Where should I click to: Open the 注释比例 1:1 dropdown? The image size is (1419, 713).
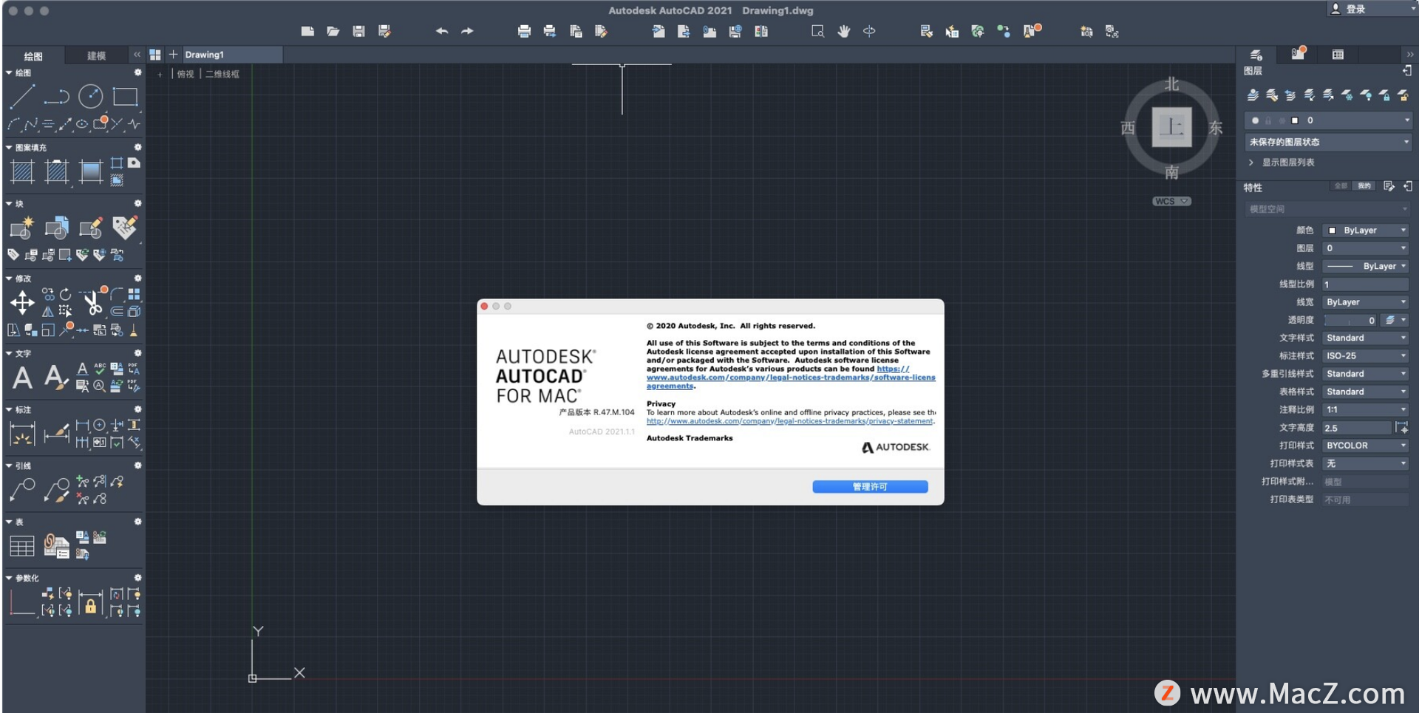click(x=1366, y=409)
